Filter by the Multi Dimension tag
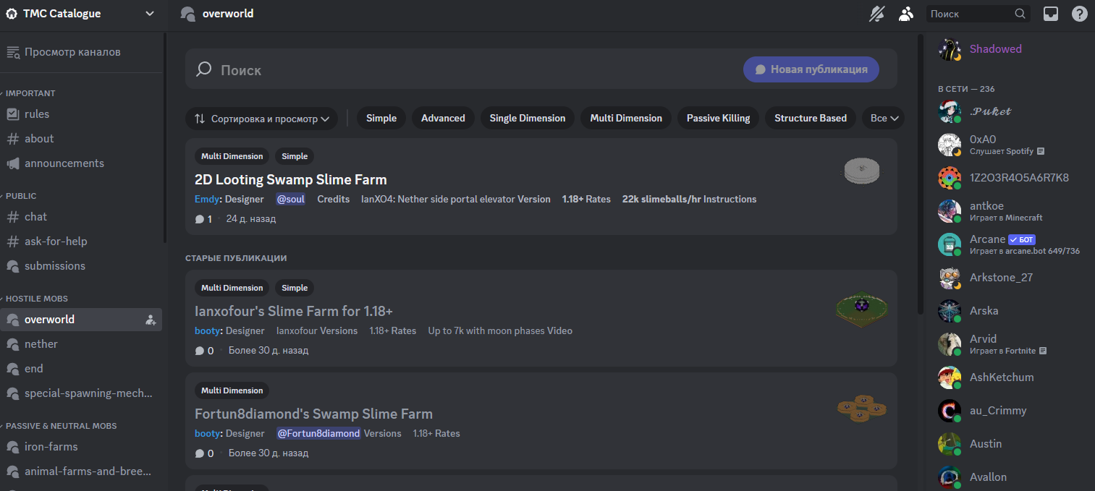The width and height of the screenshot is (1095, 491). coord(626,119)
